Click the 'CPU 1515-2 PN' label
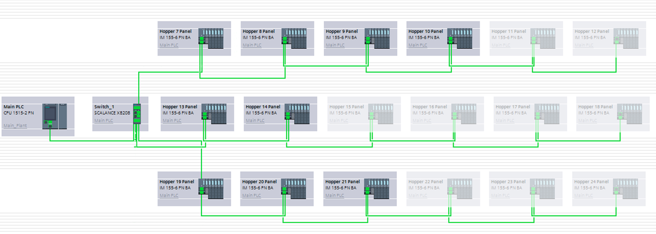Screen dimensions: 656x234 19,113
